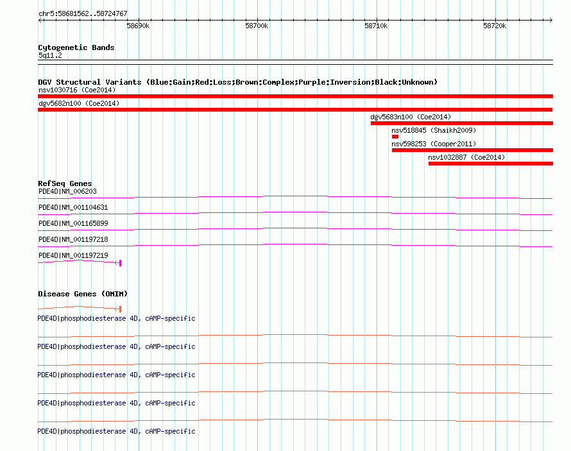Image resolution: width=571 pixels, height=451 pixels.
Task: Open the RefSeq Genes track title
Action: coord(65,183)
